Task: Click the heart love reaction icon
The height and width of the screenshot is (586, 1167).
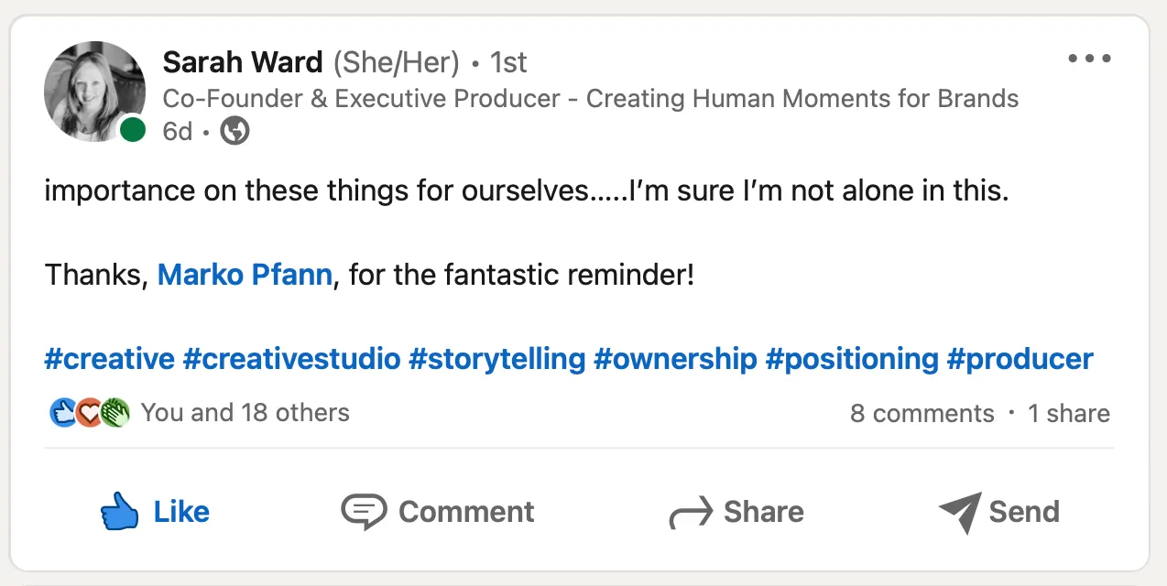Action: tap(88, 413)
